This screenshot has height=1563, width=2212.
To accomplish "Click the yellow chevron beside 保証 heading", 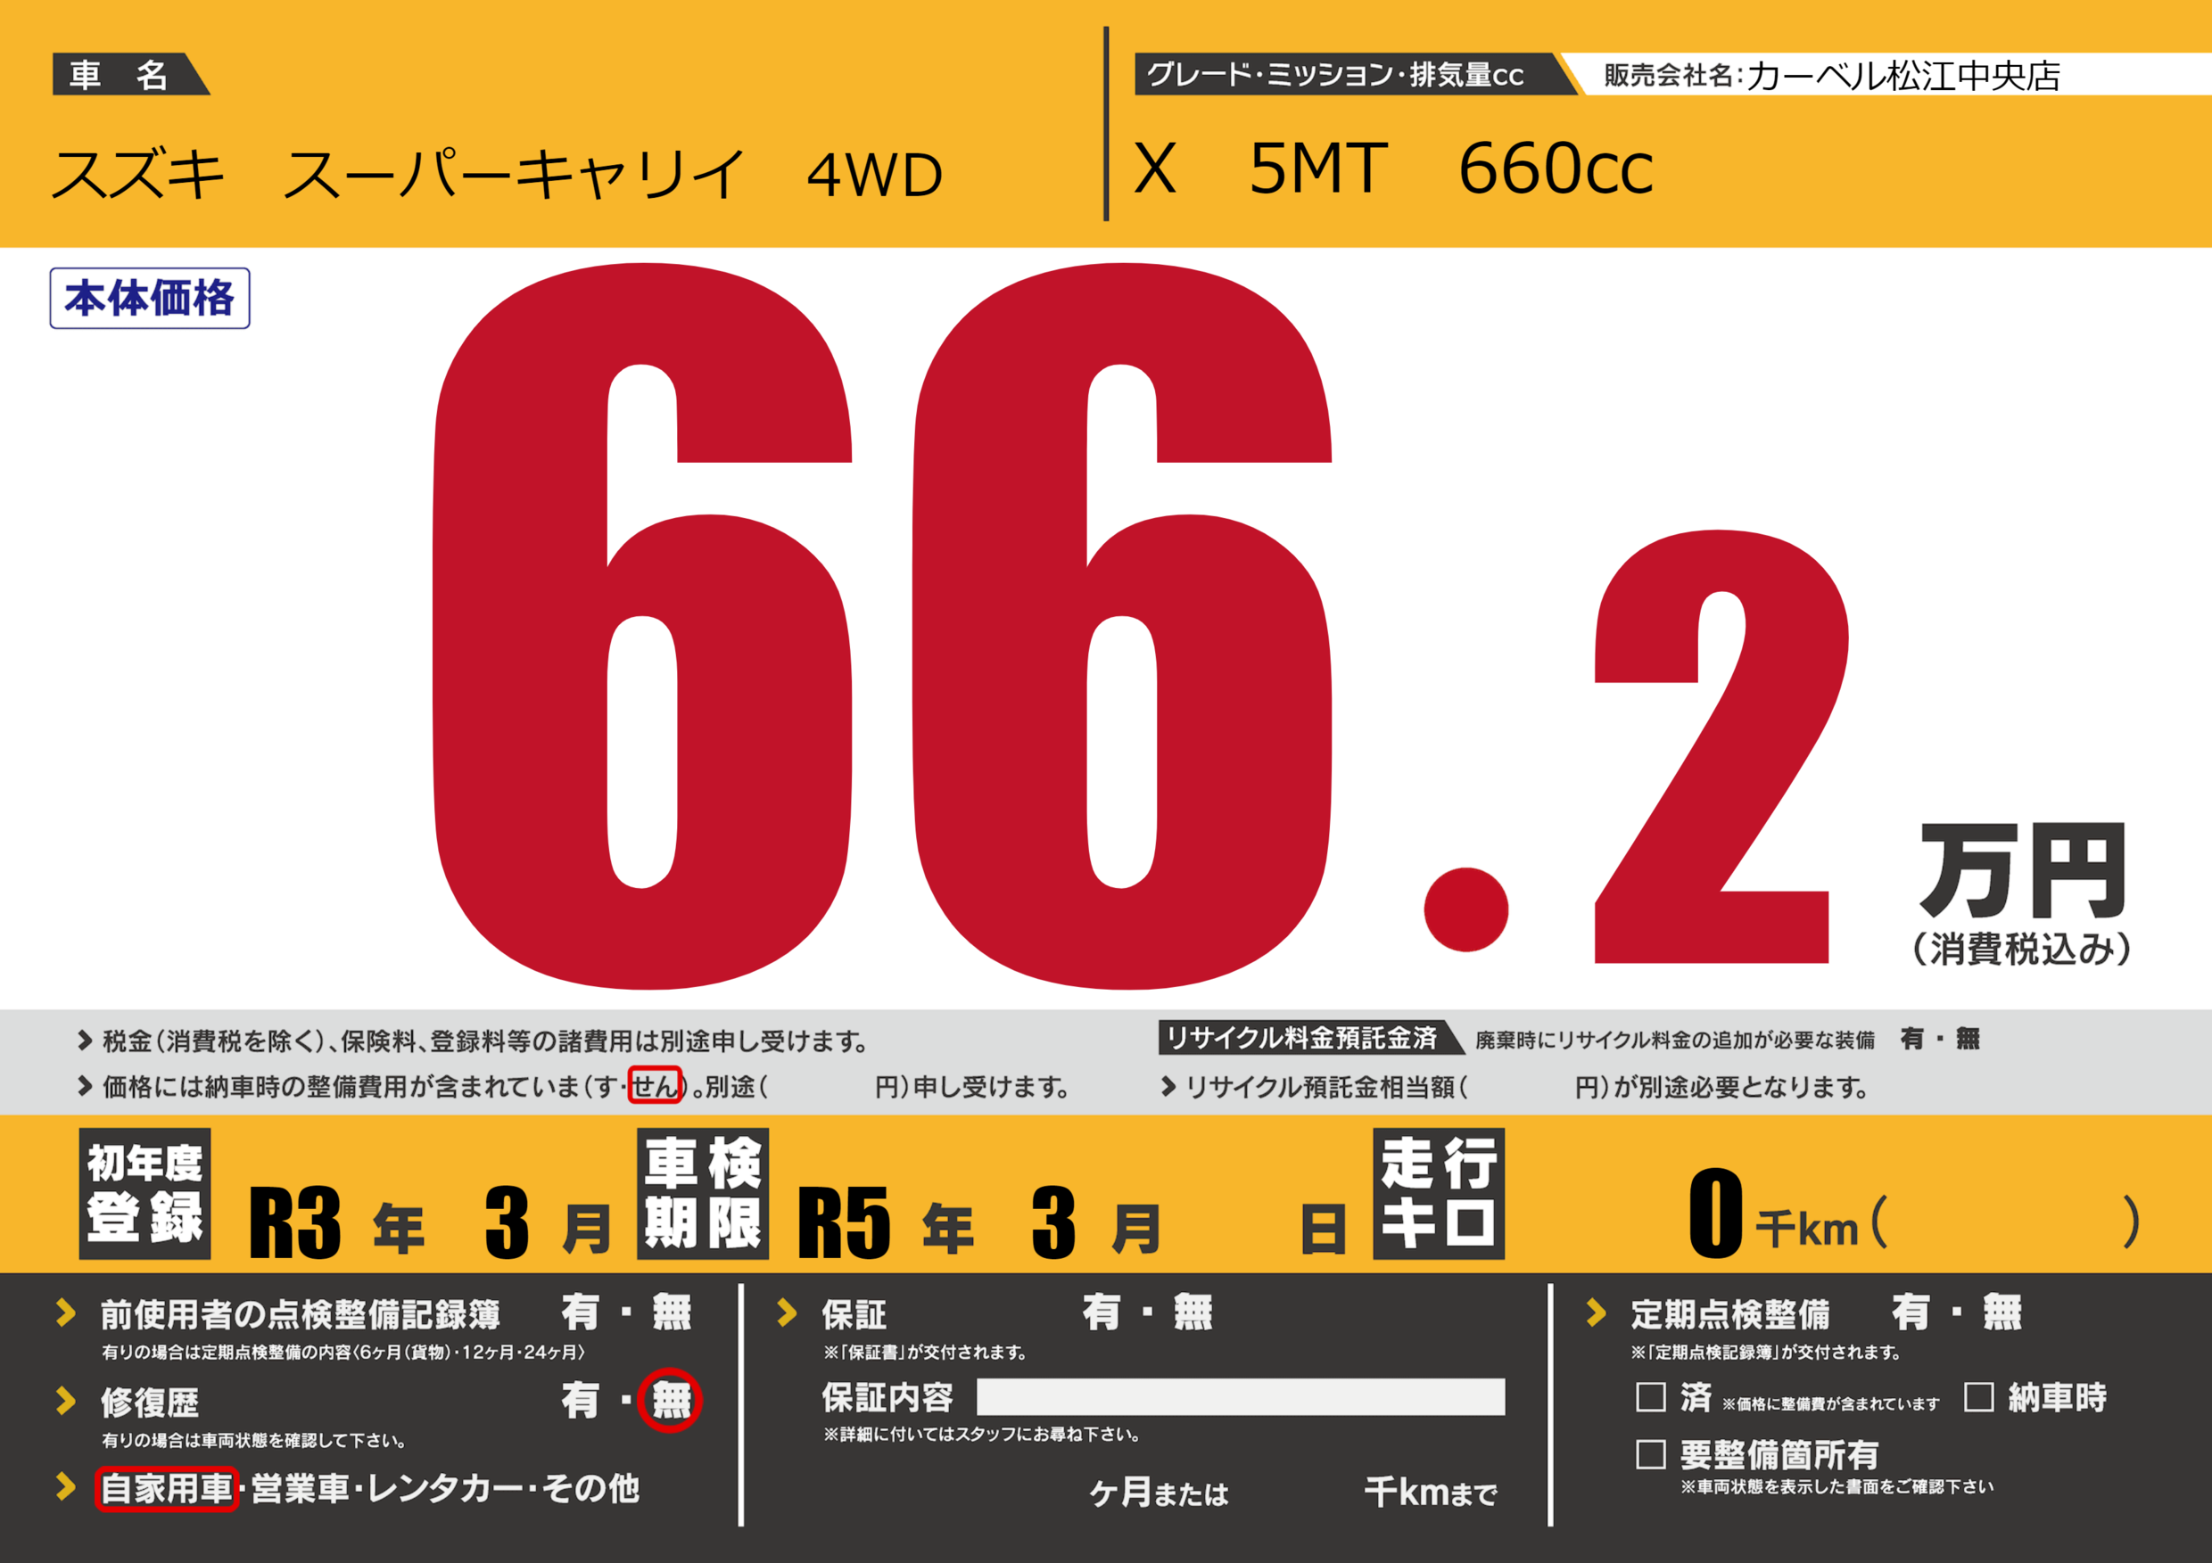I will (x=786, y=1312).
